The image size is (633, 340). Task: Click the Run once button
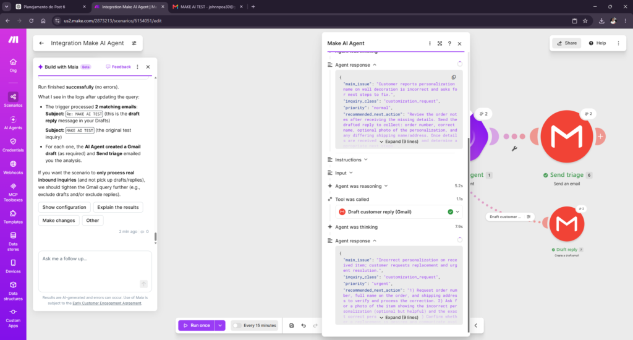pos(197,325)
